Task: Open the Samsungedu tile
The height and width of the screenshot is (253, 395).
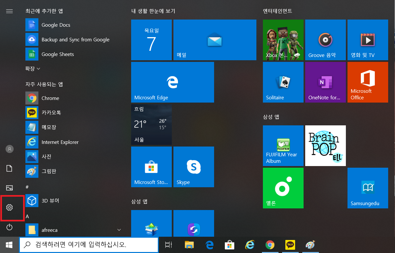Action: click(368, 188)
